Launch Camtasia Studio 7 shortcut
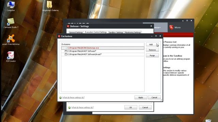218x122 pixels. pyautogui.click(x=11, y=23)
